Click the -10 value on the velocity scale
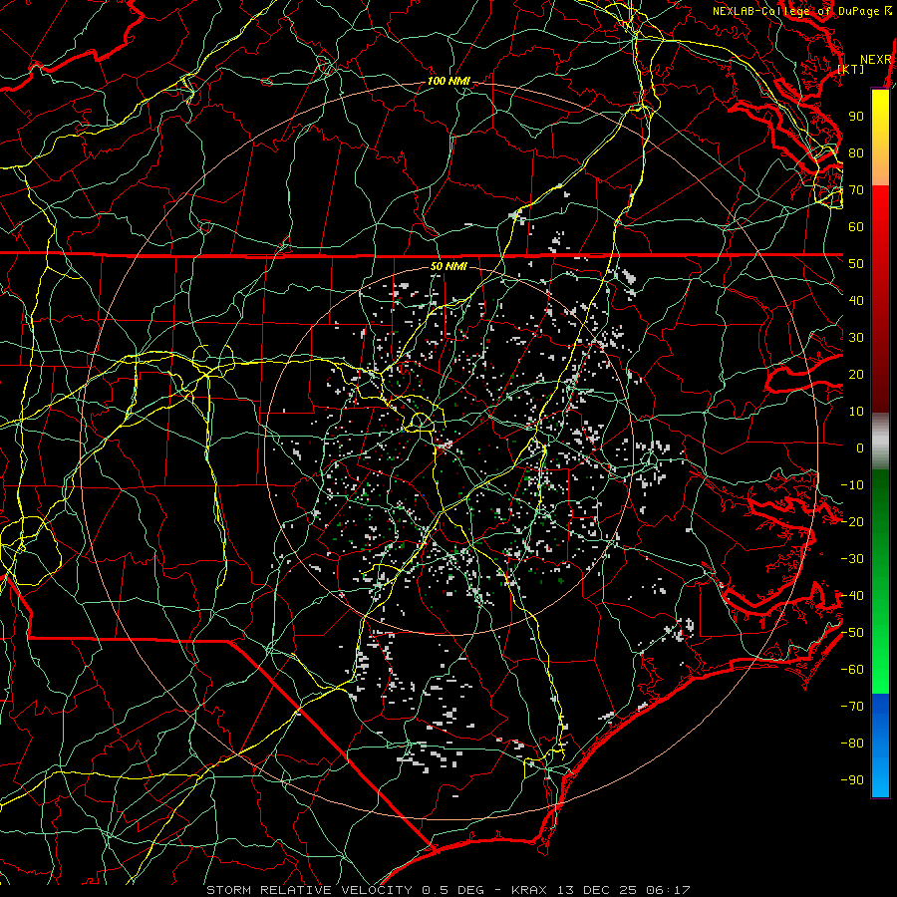This screenshot has height=897, width=897. pos(852,485)
